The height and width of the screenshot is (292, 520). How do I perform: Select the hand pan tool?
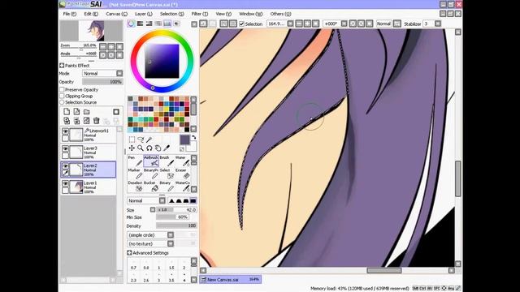158,148
